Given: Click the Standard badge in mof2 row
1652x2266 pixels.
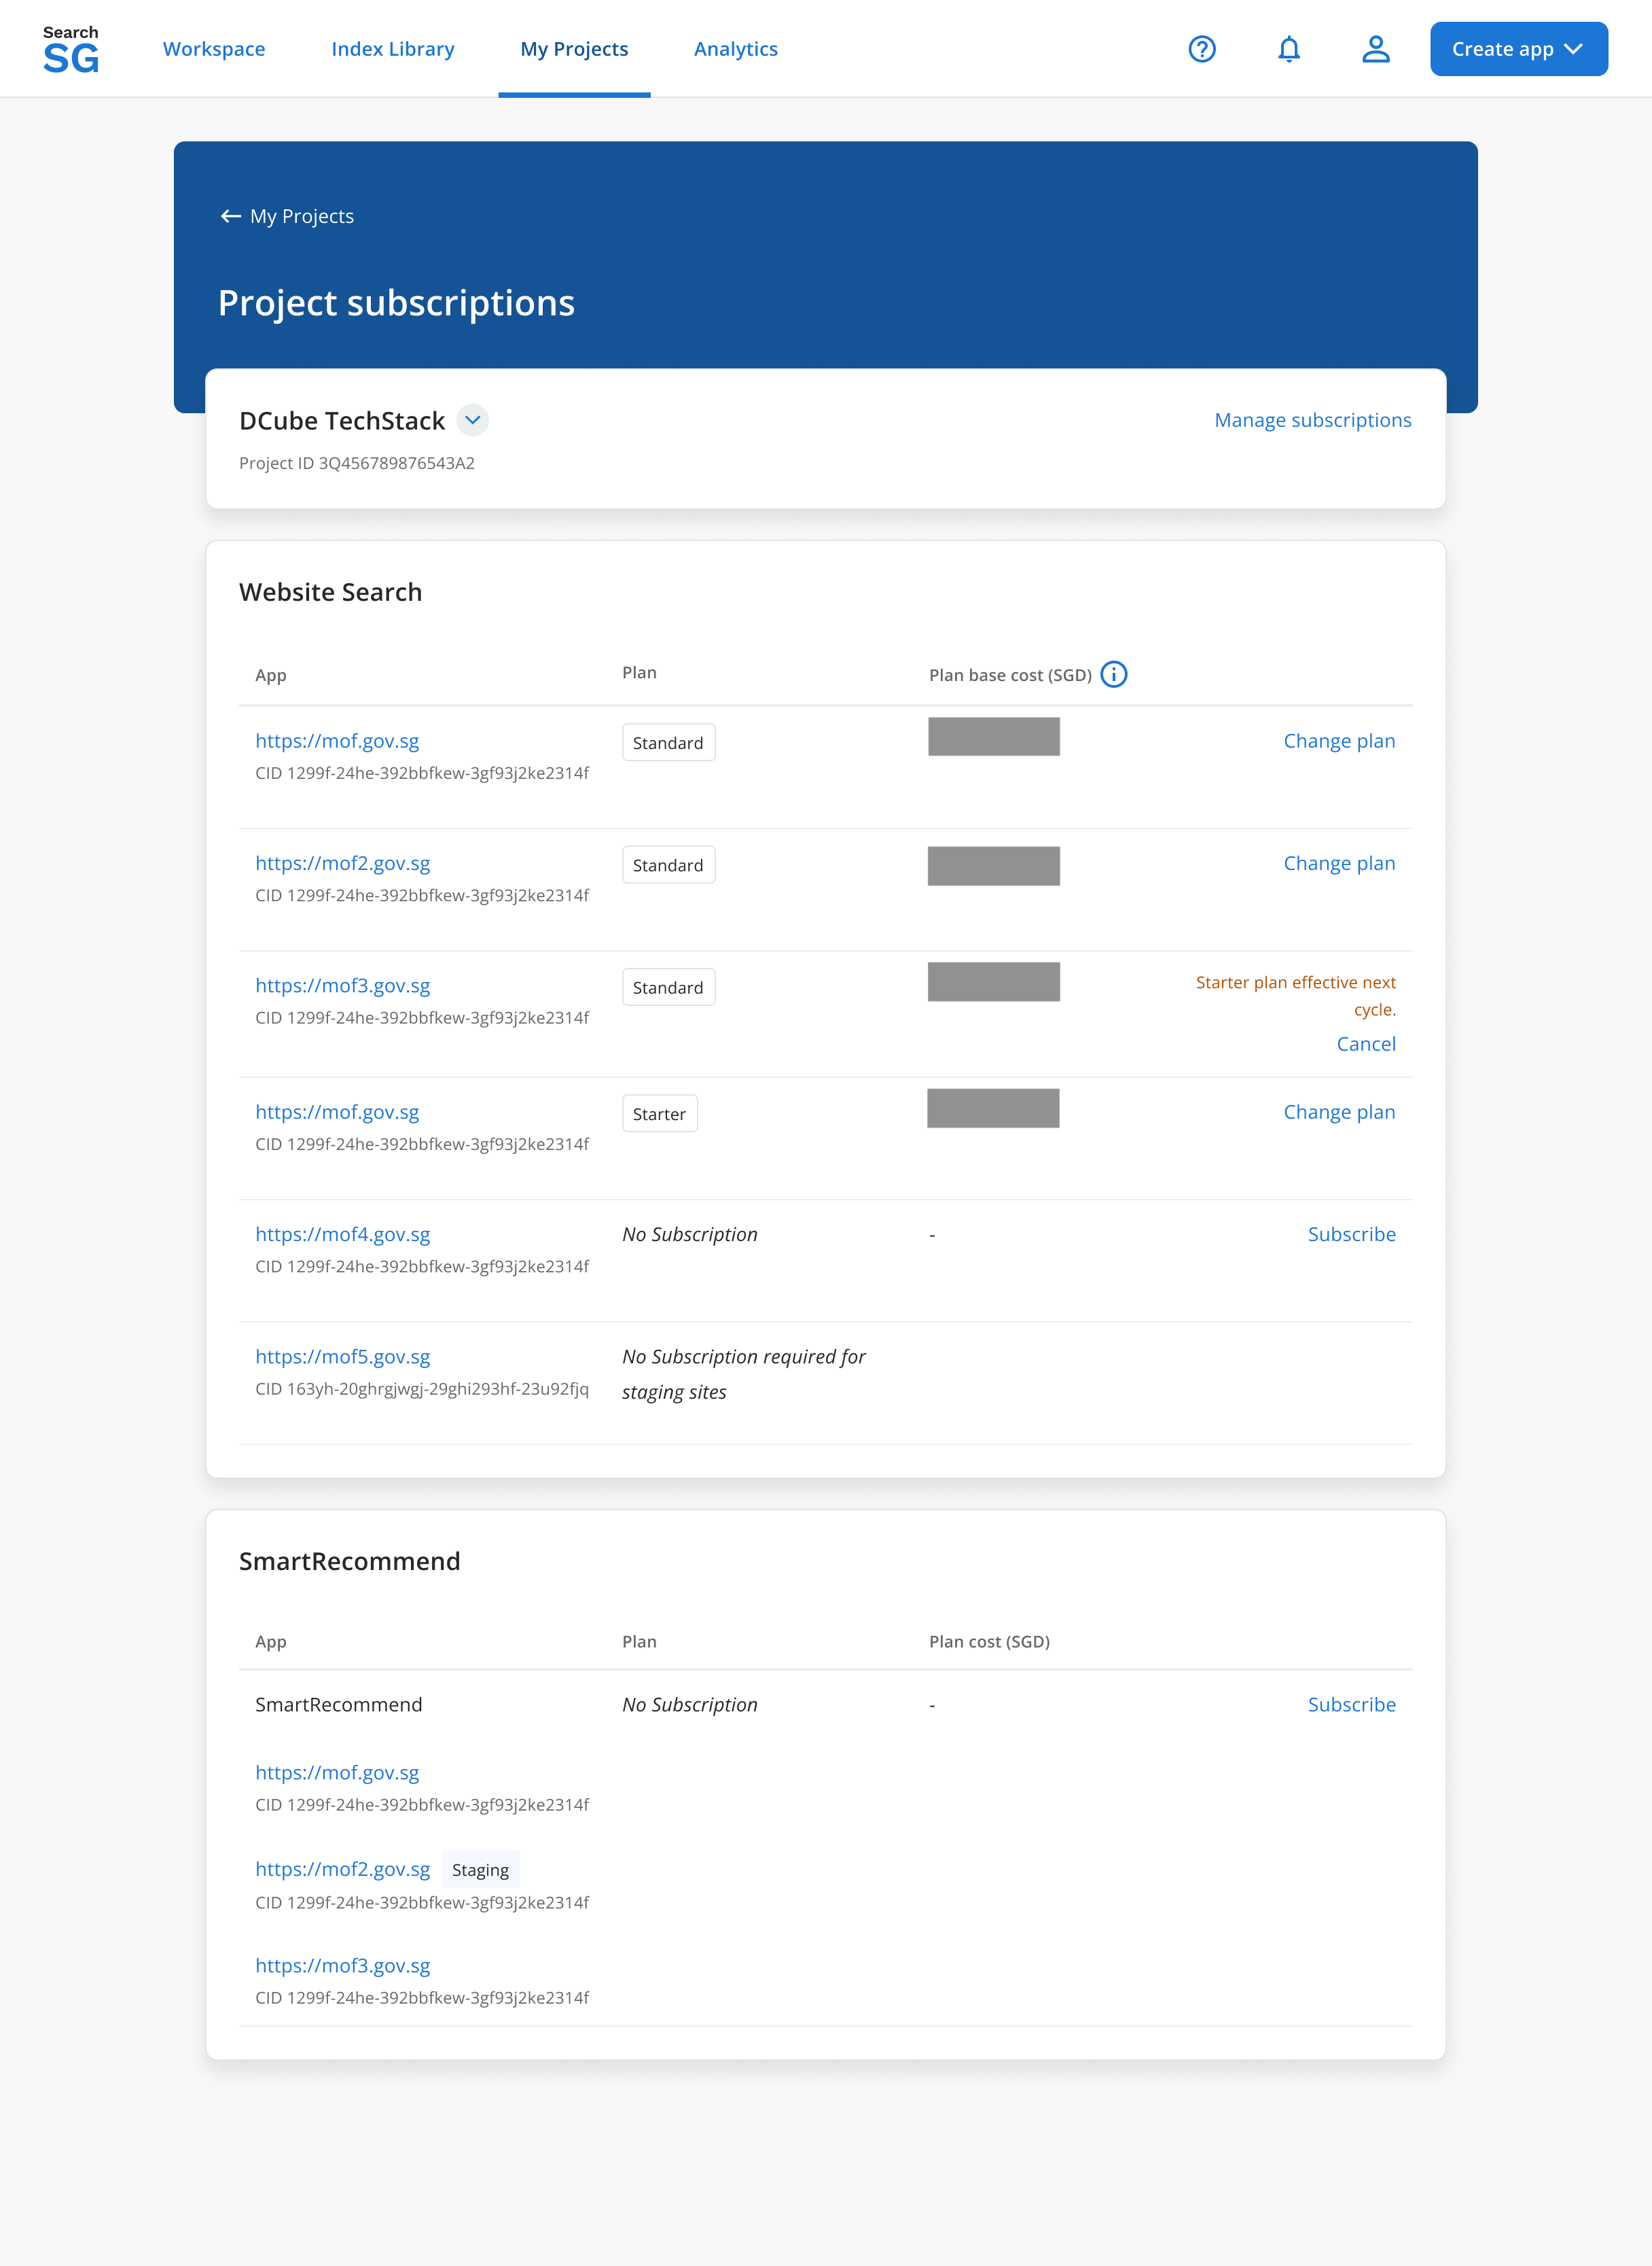Looking at the screenshot, I should tap(668, 865).
